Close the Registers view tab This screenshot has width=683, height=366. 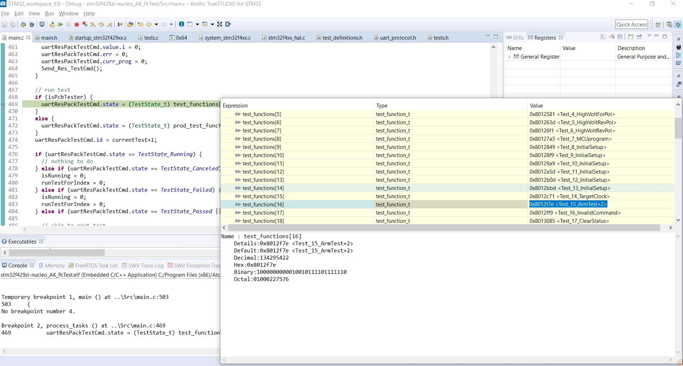tap(561, 37)
